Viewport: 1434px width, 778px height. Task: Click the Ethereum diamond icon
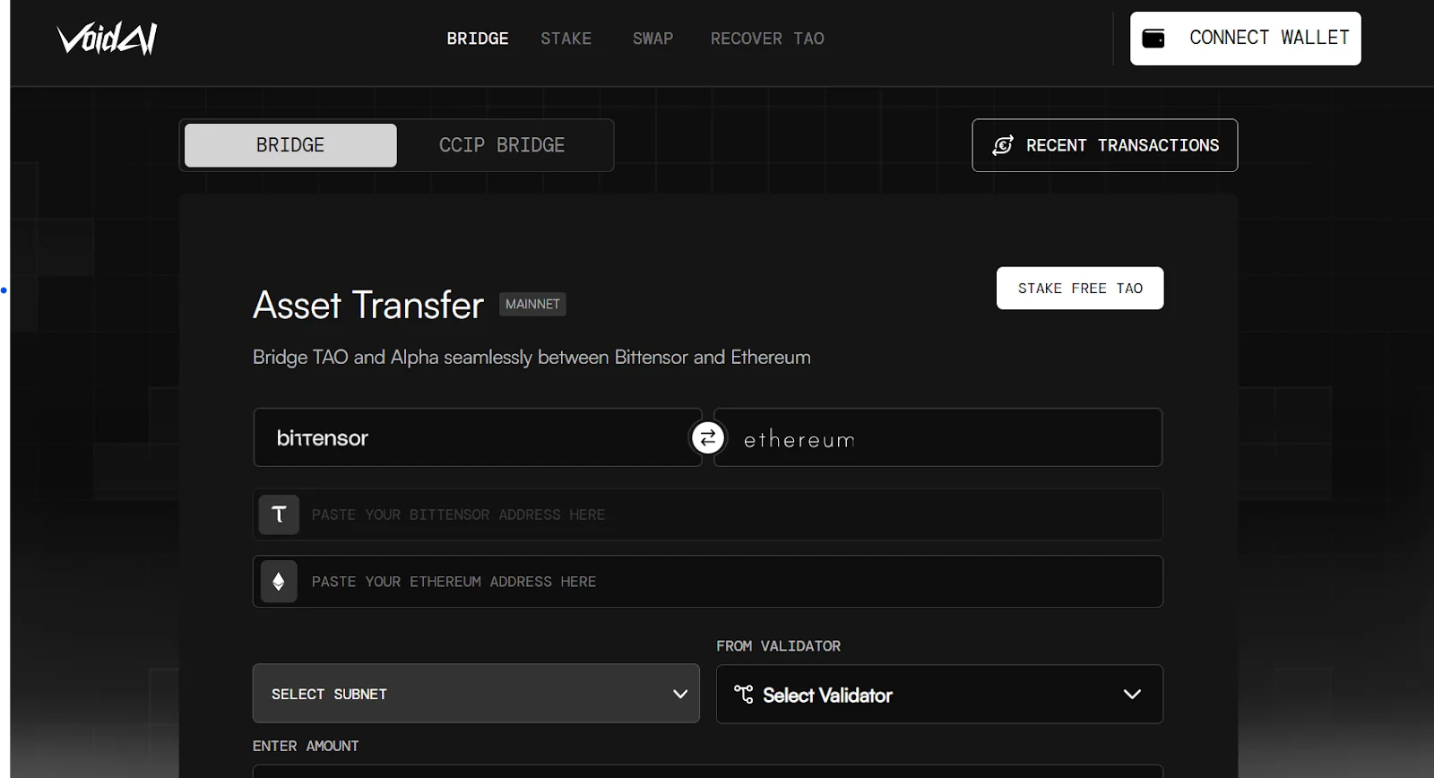[279, 582]
